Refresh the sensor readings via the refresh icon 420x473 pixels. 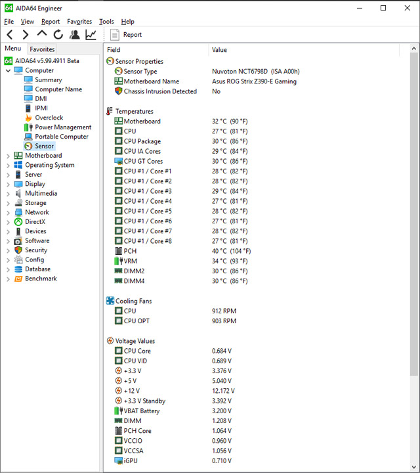point(58,35)
